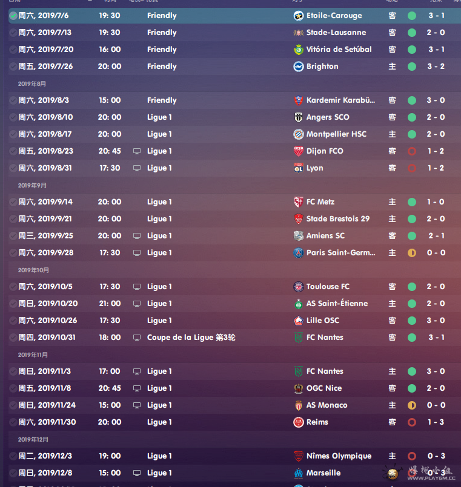Click the Marseille club badge
This screenshot has width=461, height=487.
pos(298,473)
